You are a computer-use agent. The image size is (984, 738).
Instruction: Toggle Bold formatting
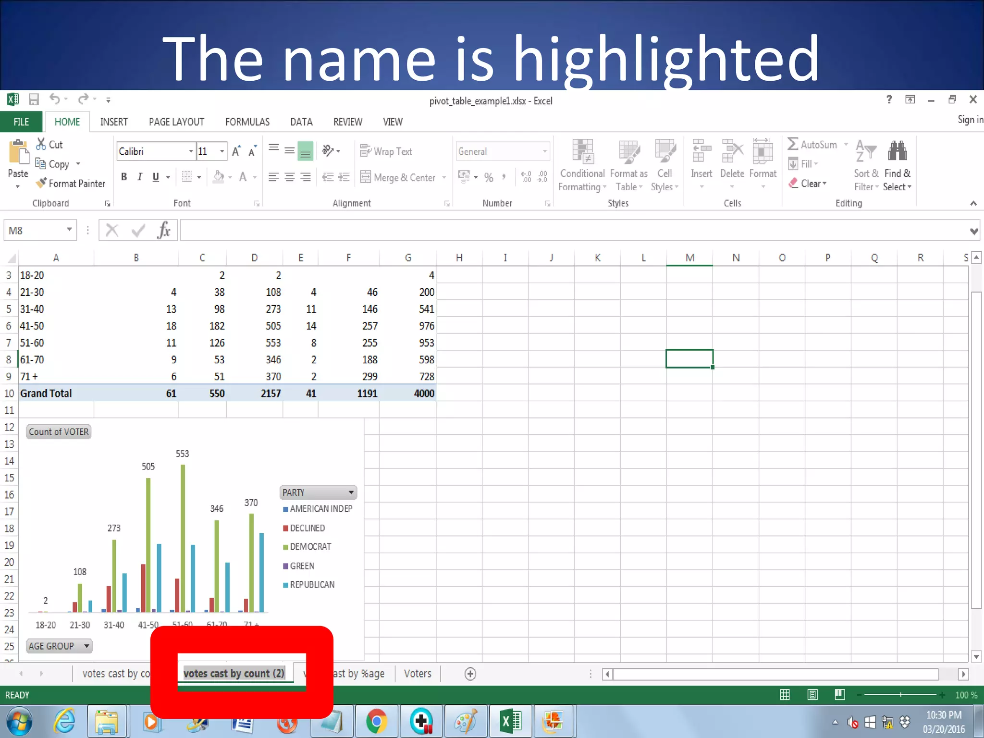tap(124, 177)
